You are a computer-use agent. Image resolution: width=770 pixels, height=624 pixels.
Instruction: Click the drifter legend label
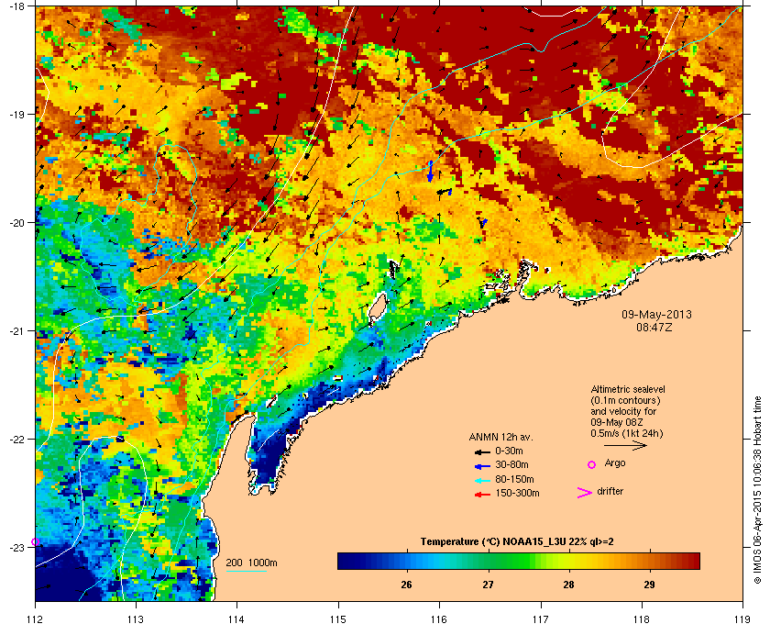610,491
